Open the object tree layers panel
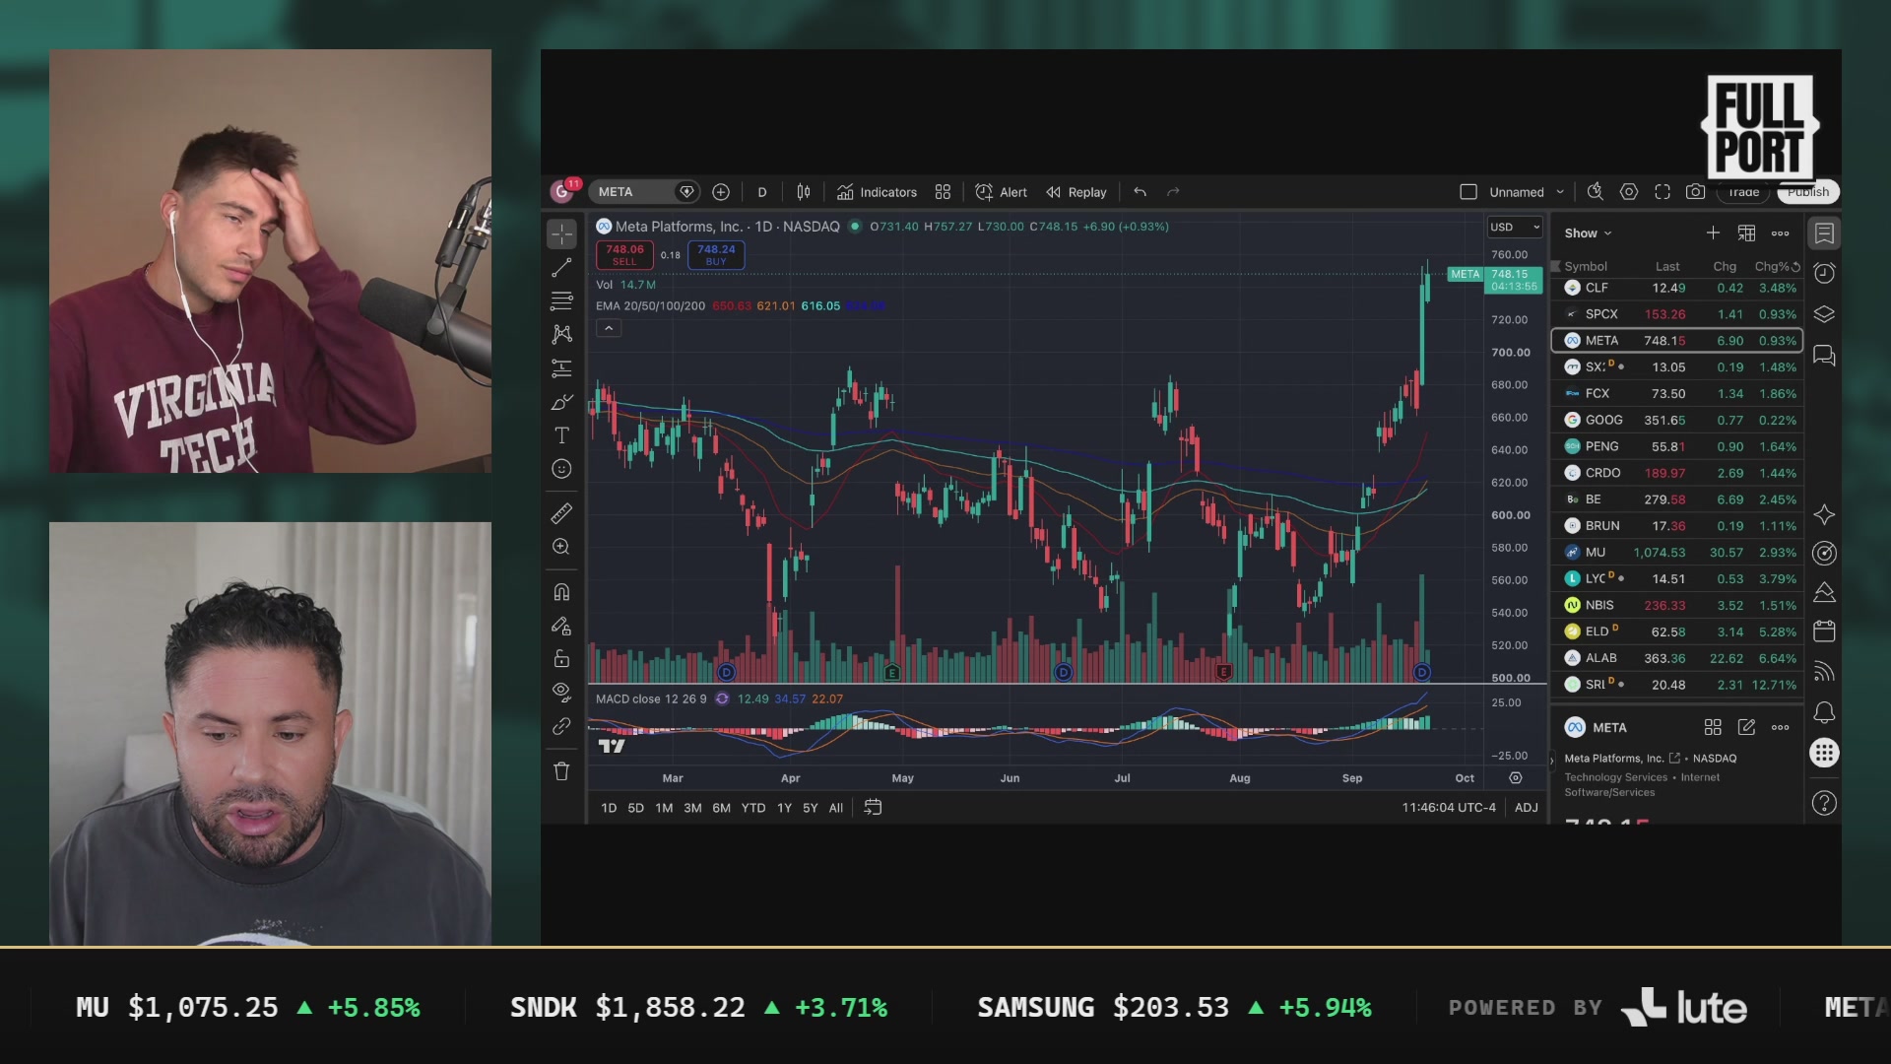This screenshot has height=1064, width=1891. (1824, 314)
